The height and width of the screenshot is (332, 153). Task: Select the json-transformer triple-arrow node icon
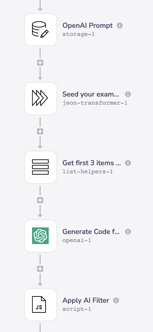[40, 99]
